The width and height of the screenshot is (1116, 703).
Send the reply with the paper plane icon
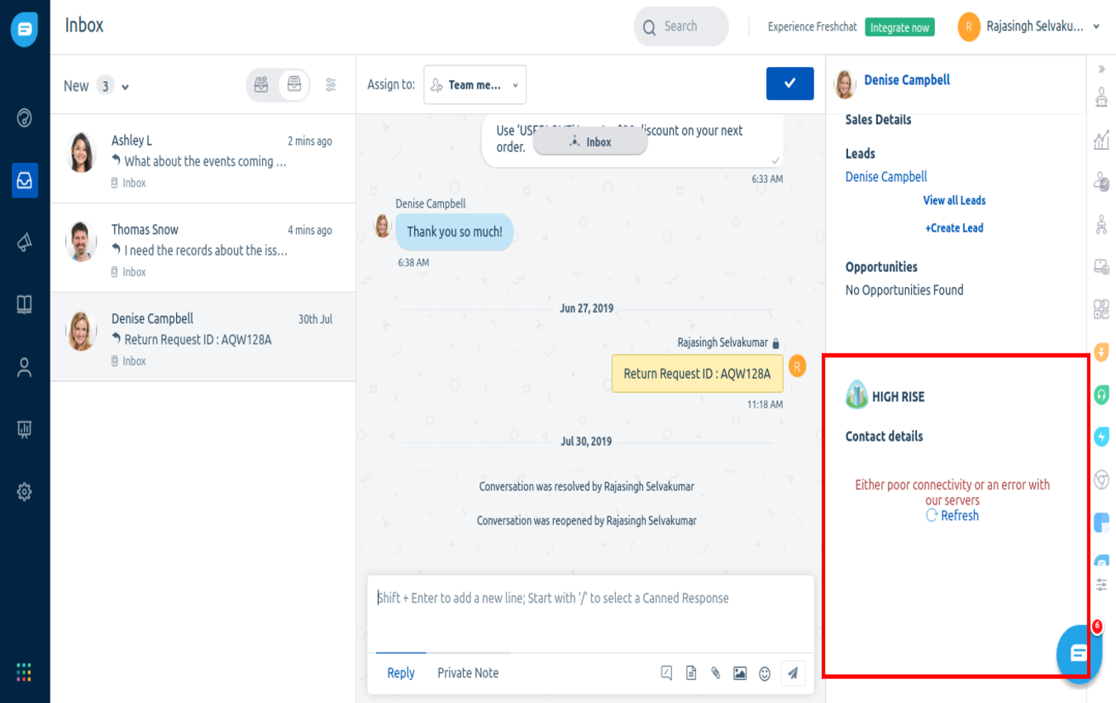(792, 673)
